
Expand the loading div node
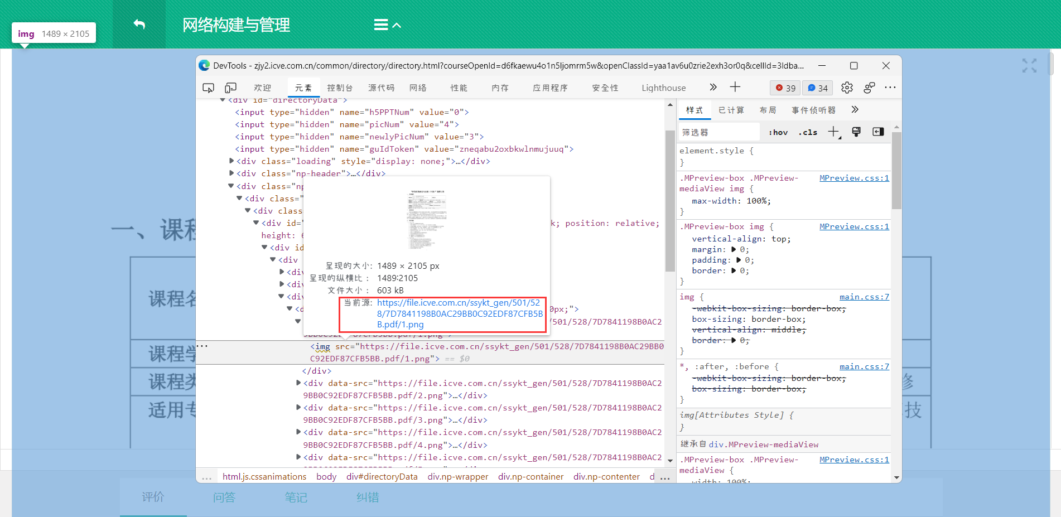tap(232, 161)
